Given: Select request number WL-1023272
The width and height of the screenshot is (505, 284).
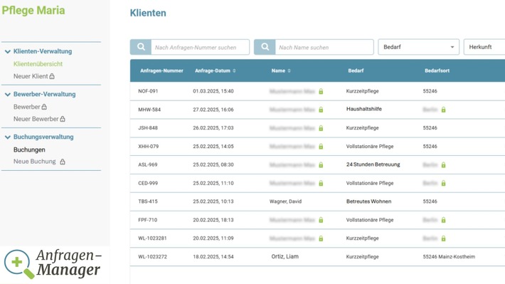Looking at the screenshot, I should coord(152,257).
